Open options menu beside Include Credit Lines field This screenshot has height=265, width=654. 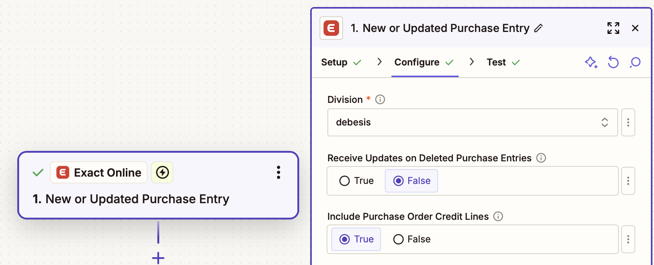click(x=628, y=239)
